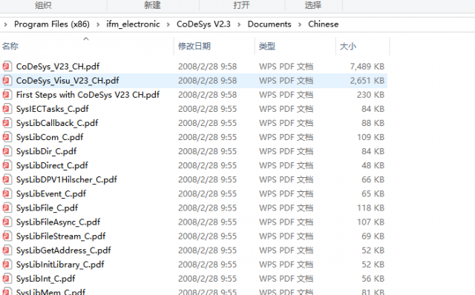Click the PDF icon of SysLibCallback_C.pdf

tap(7, 123)
